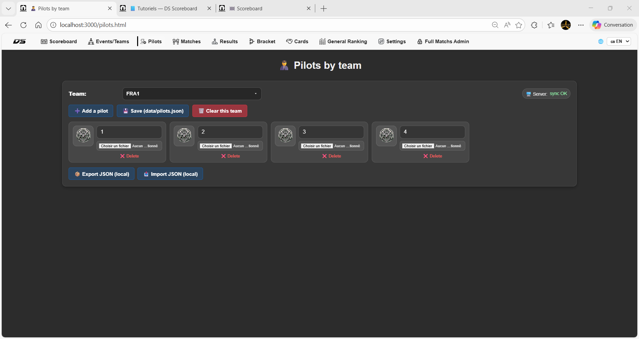Add page to favorites star icon
The width and height of the screenshot is (639, 339).
519,25
